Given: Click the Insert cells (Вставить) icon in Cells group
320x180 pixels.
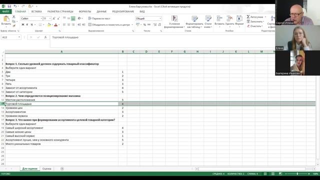Looking at the screenshot, I should [x=219, y=19].
